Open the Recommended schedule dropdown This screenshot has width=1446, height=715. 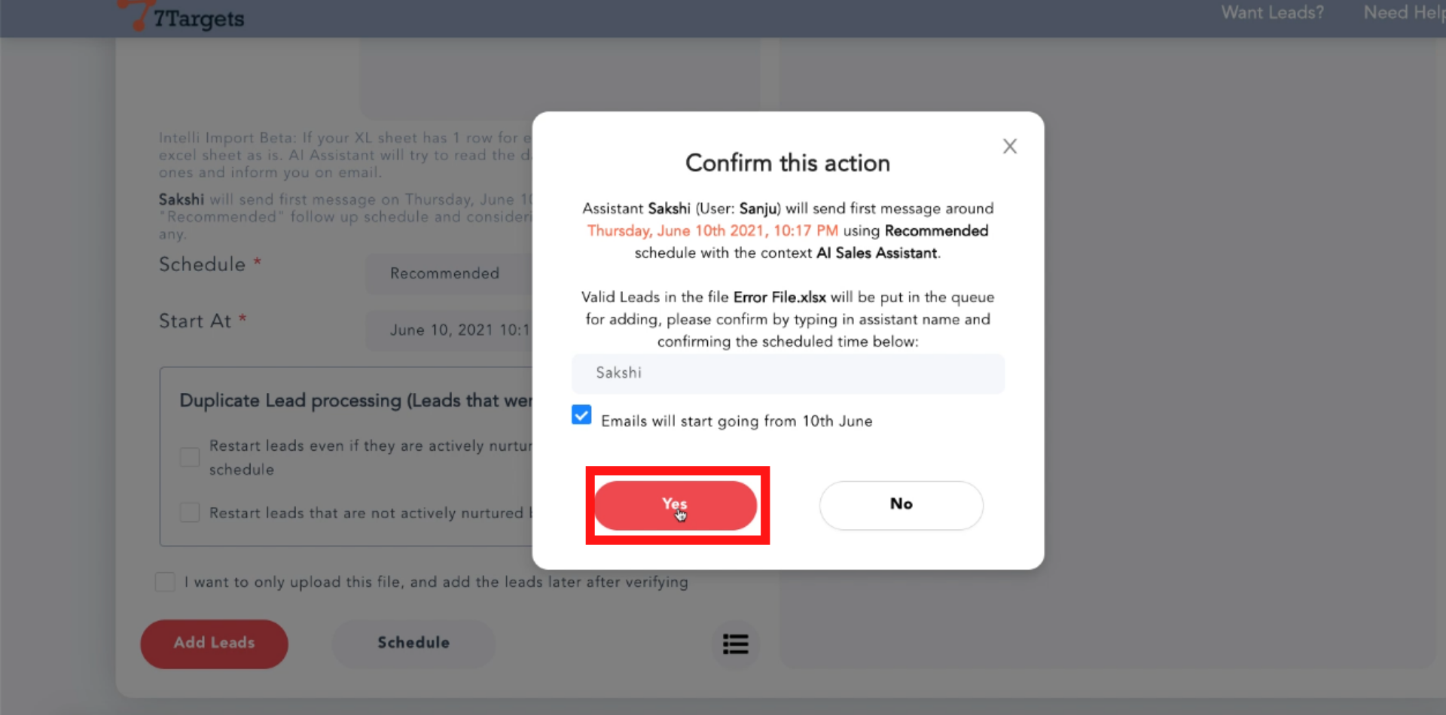[450, 273]
